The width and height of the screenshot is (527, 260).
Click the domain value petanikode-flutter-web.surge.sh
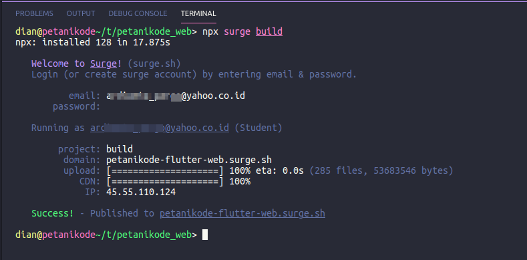189,160
